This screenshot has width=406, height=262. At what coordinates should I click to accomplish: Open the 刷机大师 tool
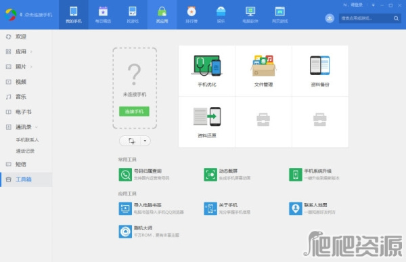pyautogui.click(x=149, y=232)
